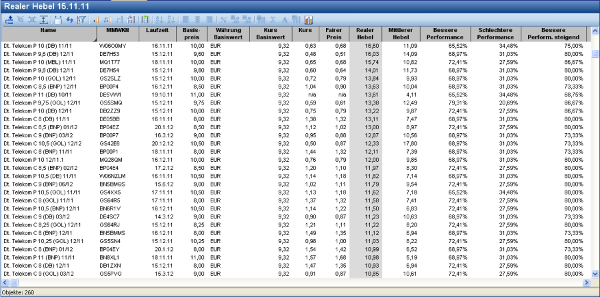Click the export/download icon in toolbar
This screenshot has height=297, width=600.
point(9,20)
